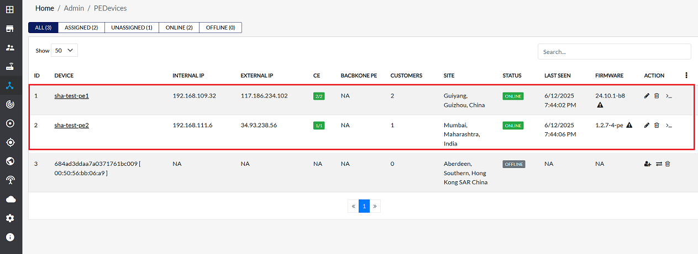Open the Show entries count dropdown

[x=64, y=50]
